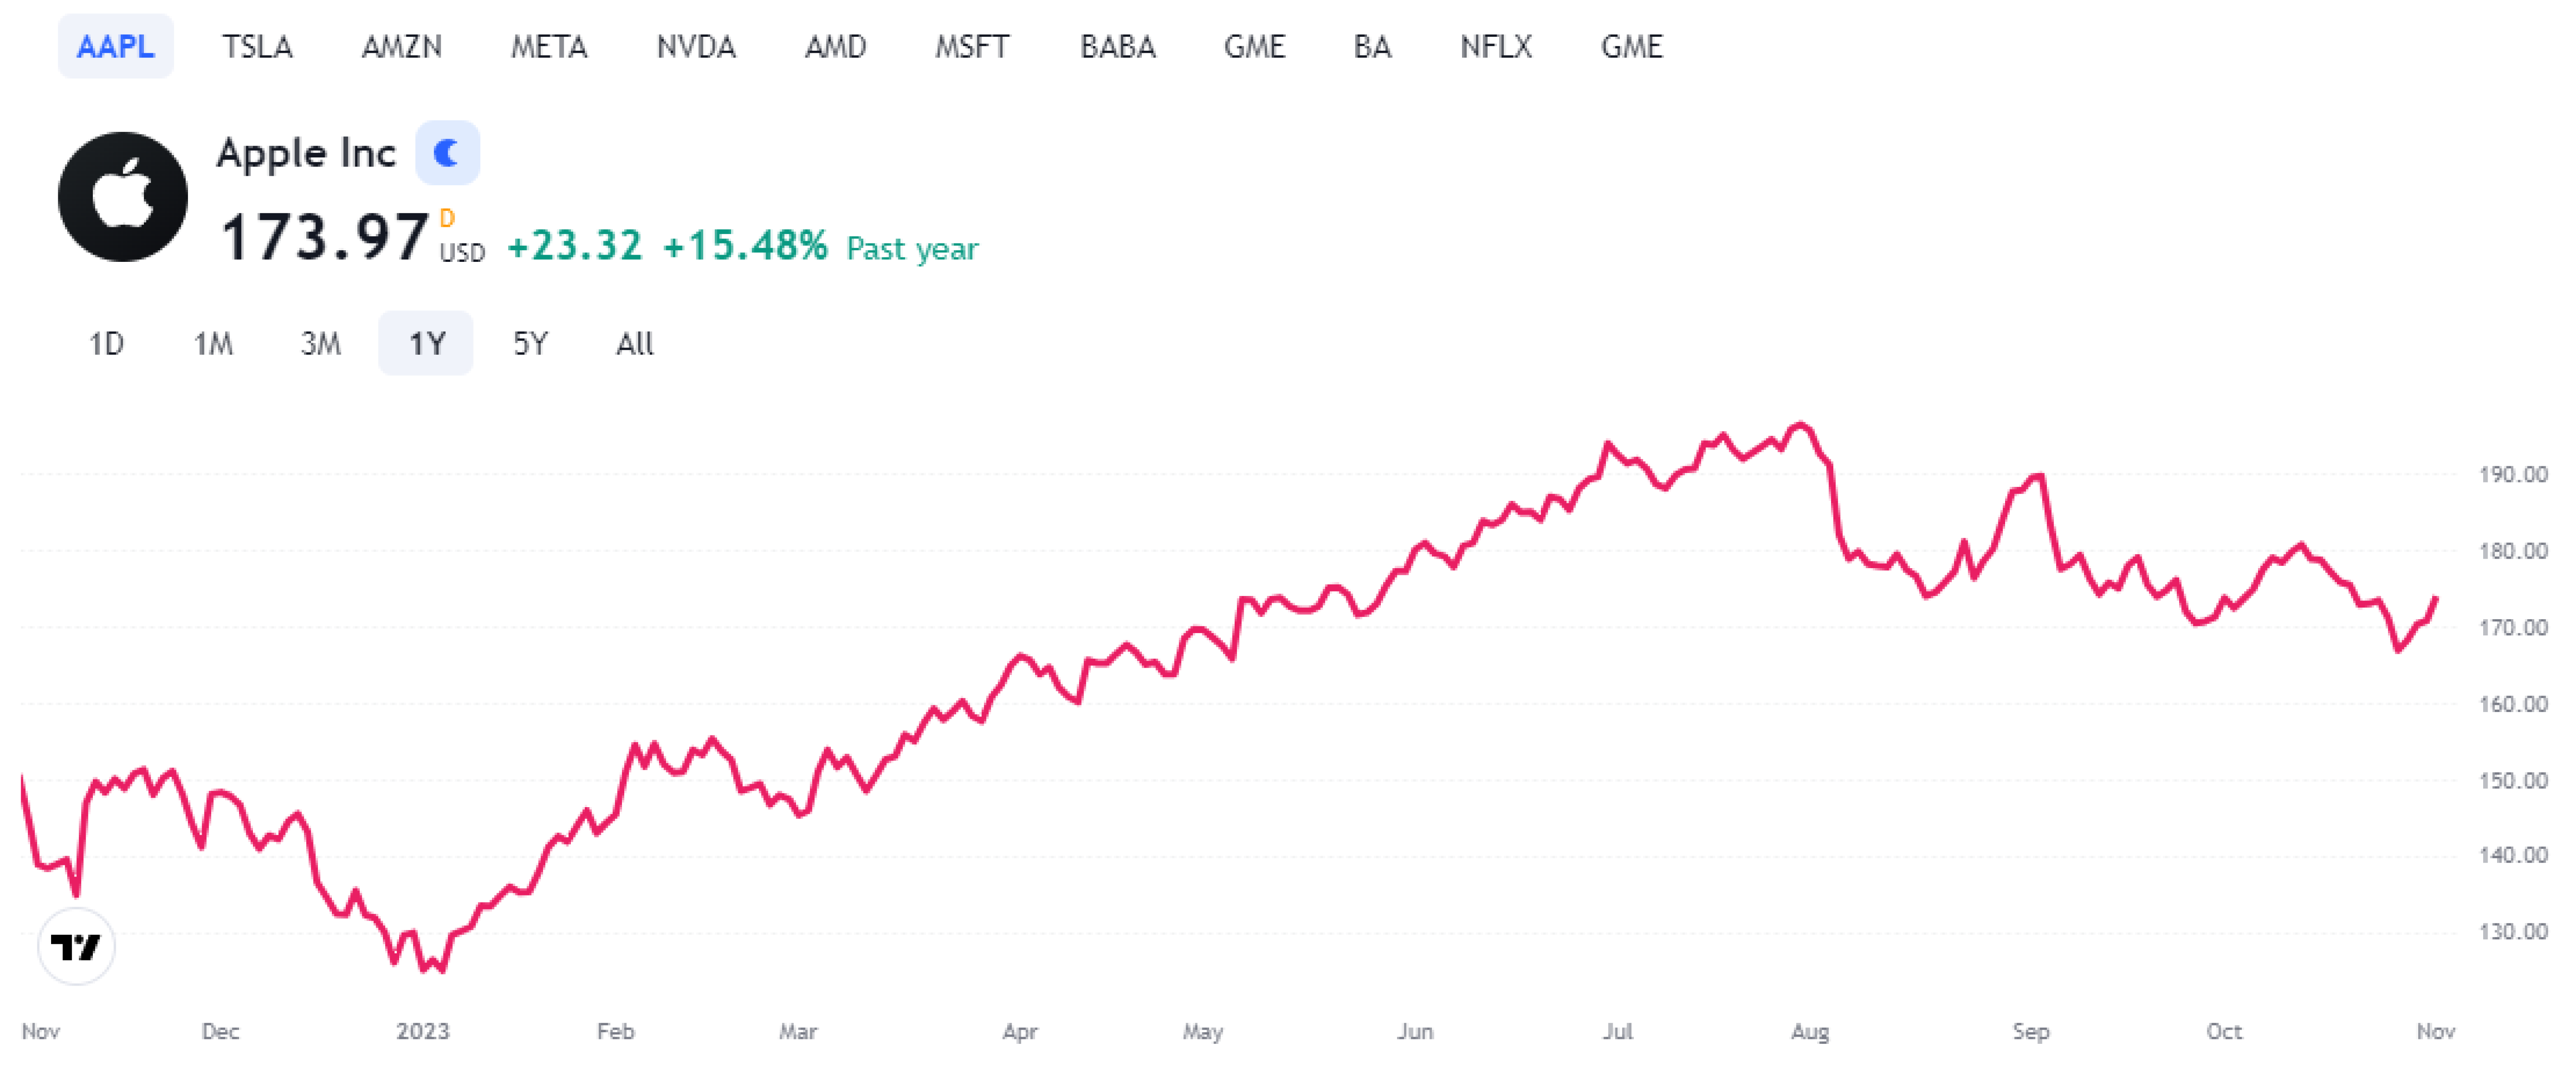The width and height of the screenshot is (2576, 1069).
Task: Select the BA ticker
Action: [1373, 46]
